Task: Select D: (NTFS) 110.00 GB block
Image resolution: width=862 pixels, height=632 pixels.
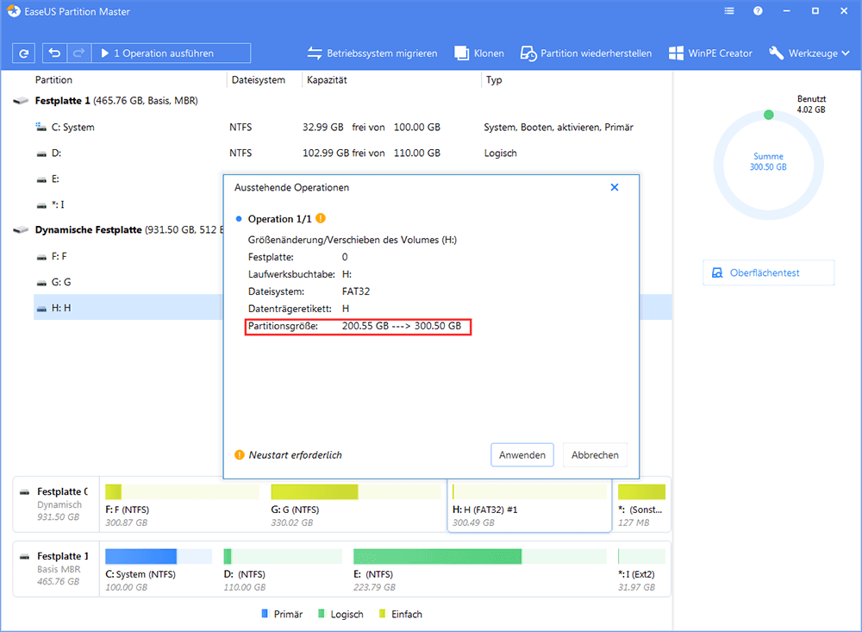Action: (x=283, y=569)
